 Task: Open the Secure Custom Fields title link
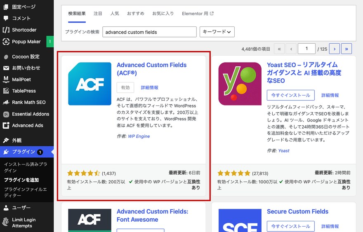tap(297, 211)
